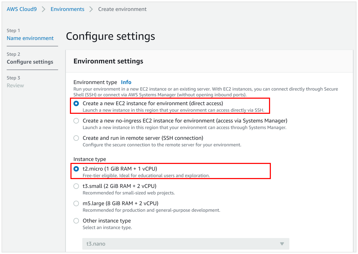Click the Create and run in remote server label
The width and height of the screenshot is (358, 254).
143,138
